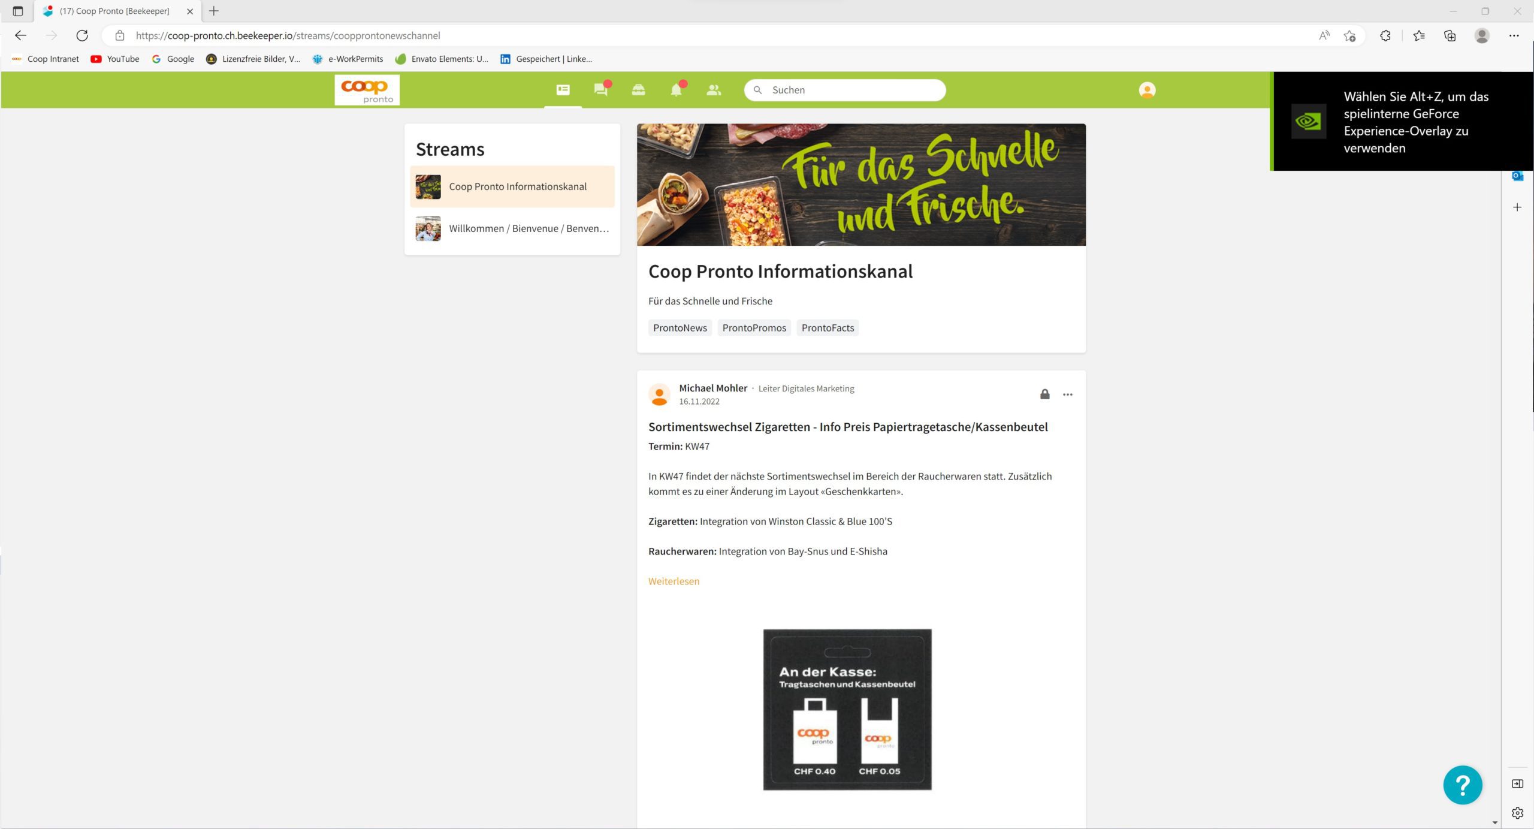Open the Google bookmark
Image resolution: width=1534 pixels, height=829 pixels.
[173, 59]
